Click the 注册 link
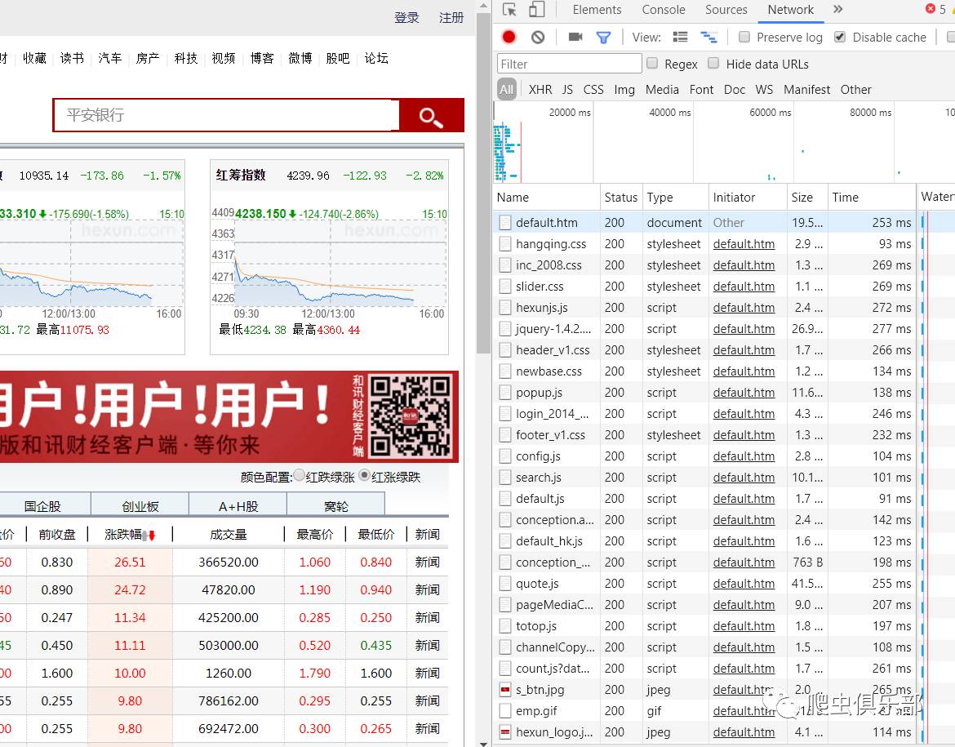This screenshot has height=747, width=955. [x=451, y=18]
